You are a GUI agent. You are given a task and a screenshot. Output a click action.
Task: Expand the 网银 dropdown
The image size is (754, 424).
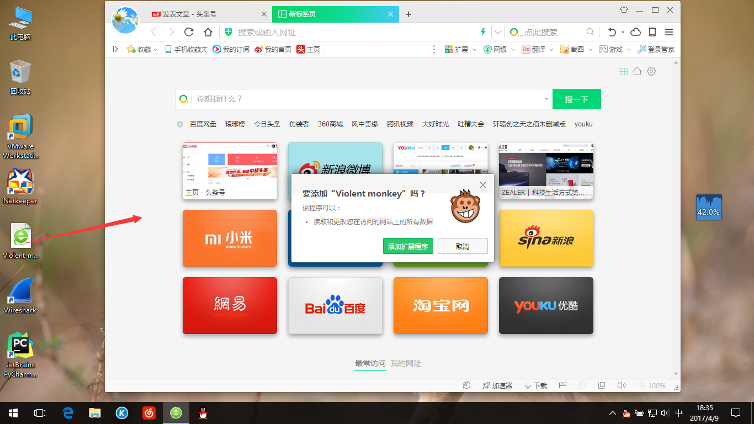(x=513, y=50)
